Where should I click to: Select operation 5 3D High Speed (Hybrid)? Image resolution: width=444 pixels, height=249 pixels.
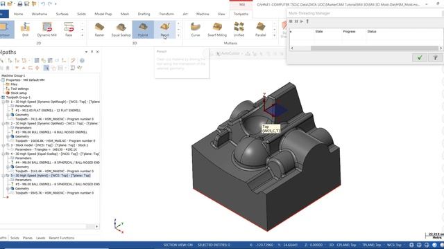[51, 176]
